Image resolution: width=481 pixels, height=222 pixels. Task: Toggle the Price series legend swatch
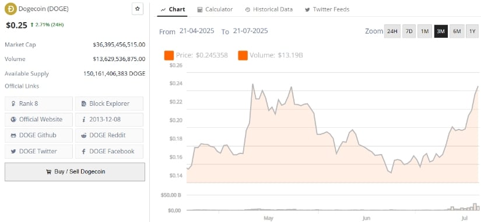pos(169,55)
